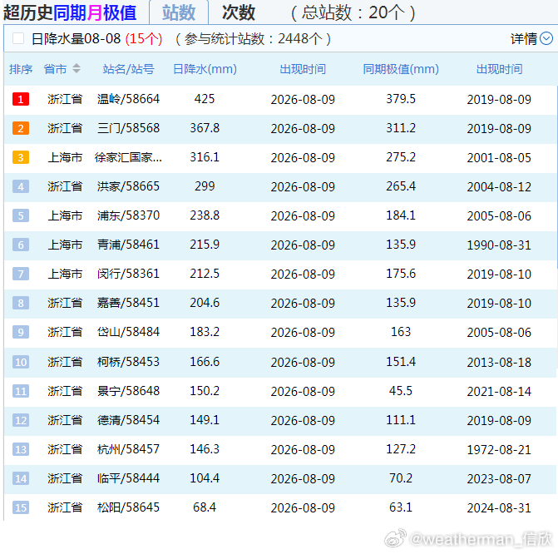Tick the 日降水量08-08 checkbox
This screenshot has width=558, height=554.
pos(18,38)
